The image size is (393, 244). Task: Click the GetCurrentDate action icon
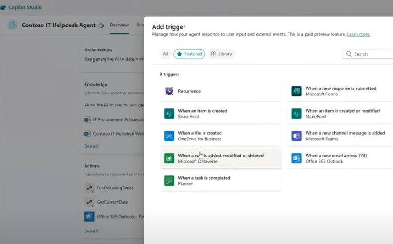tap(89, 202)
